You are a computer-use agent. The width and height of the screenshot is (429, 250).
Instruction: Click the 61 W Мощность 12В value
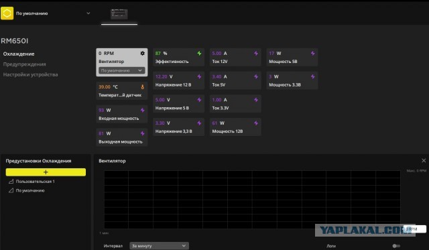point(219,123)
